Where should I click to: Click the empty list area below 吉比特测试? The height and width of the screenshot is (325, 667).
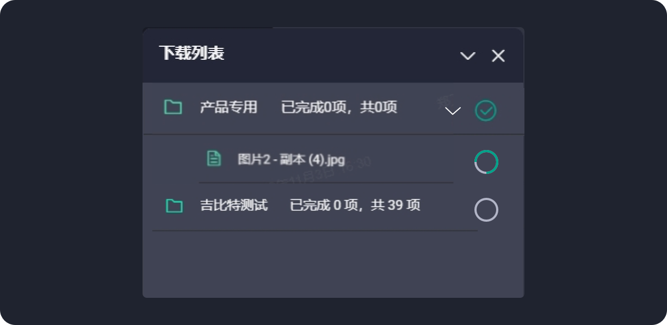(x=333, y=264)
